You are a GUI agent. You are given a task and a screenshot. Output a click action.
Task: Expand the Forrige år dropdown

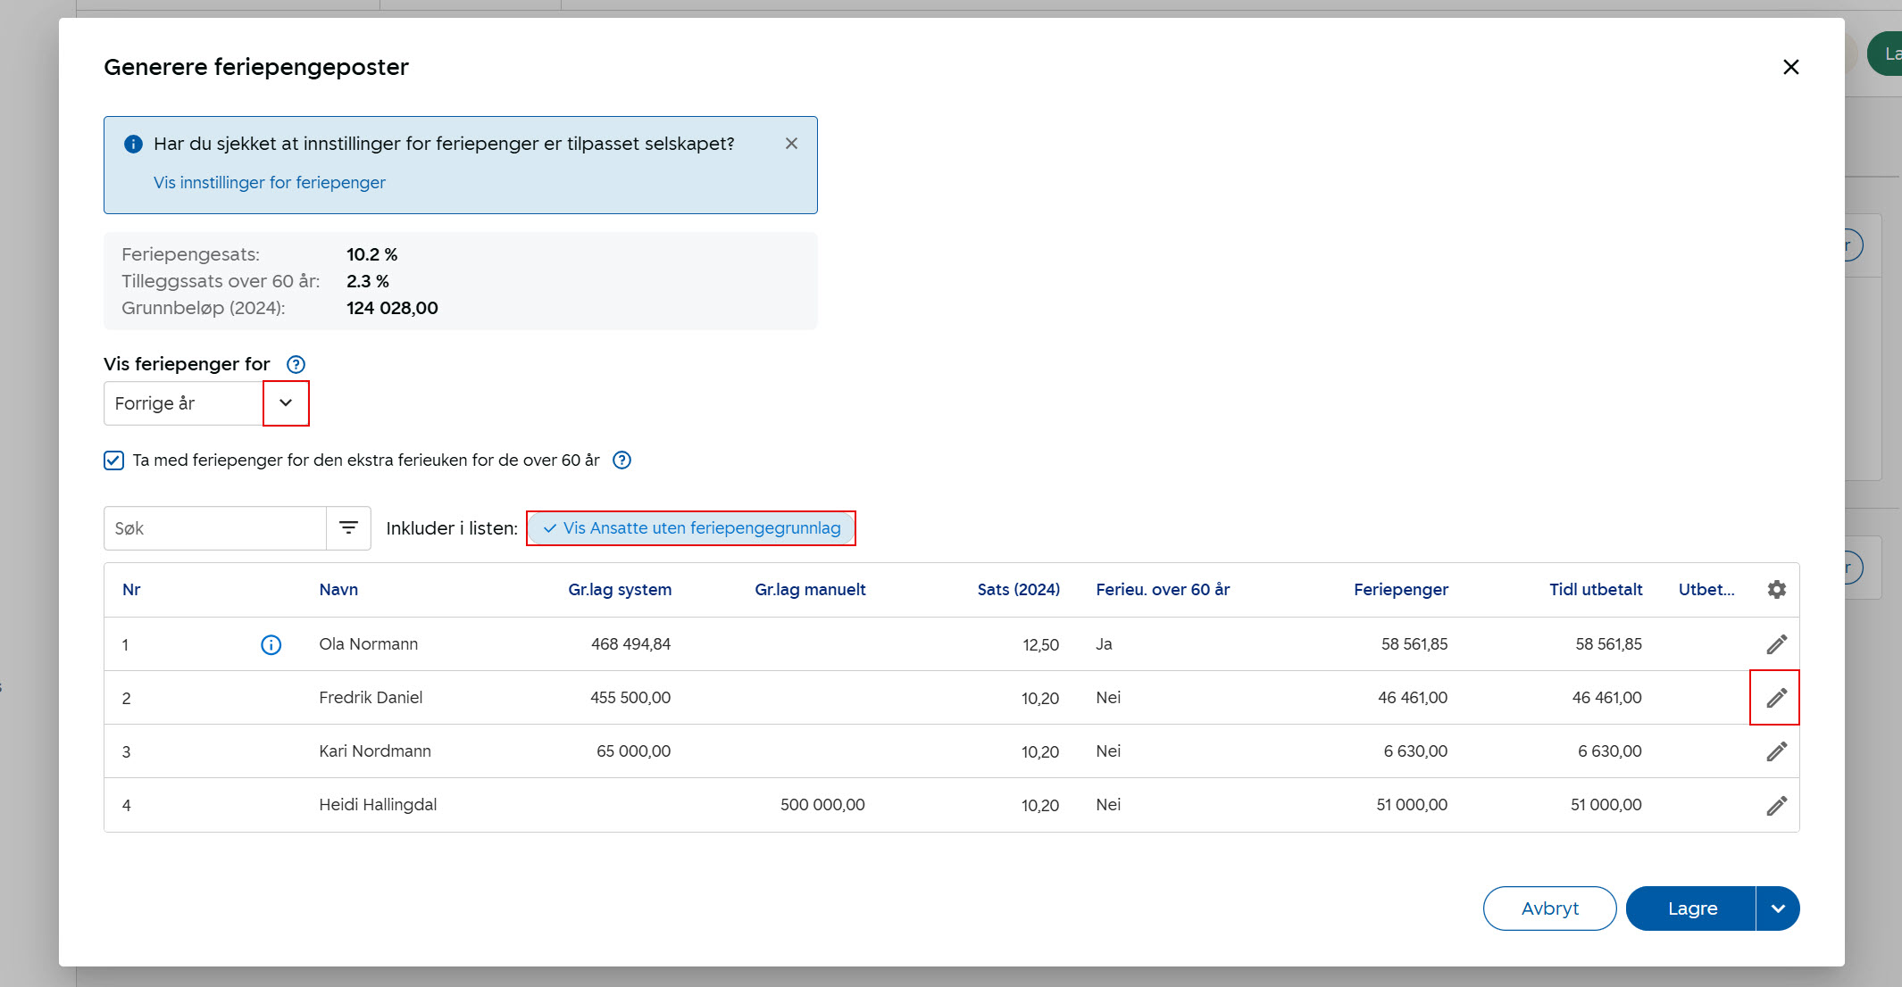point(286,403)
